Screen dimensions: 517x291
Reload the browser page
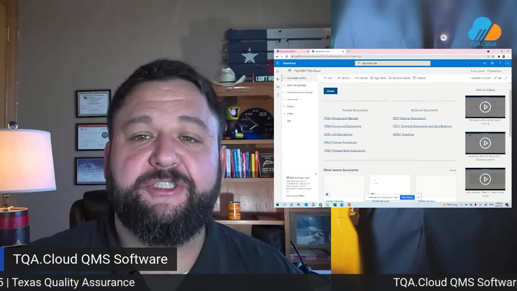286,57
